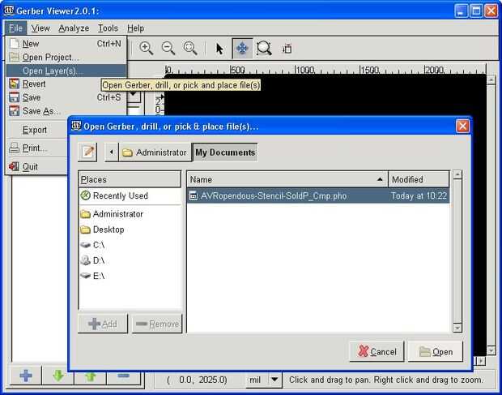The image size is (502, 395).
Task: Sort files by the Name column header
Action: click(287, 179)
